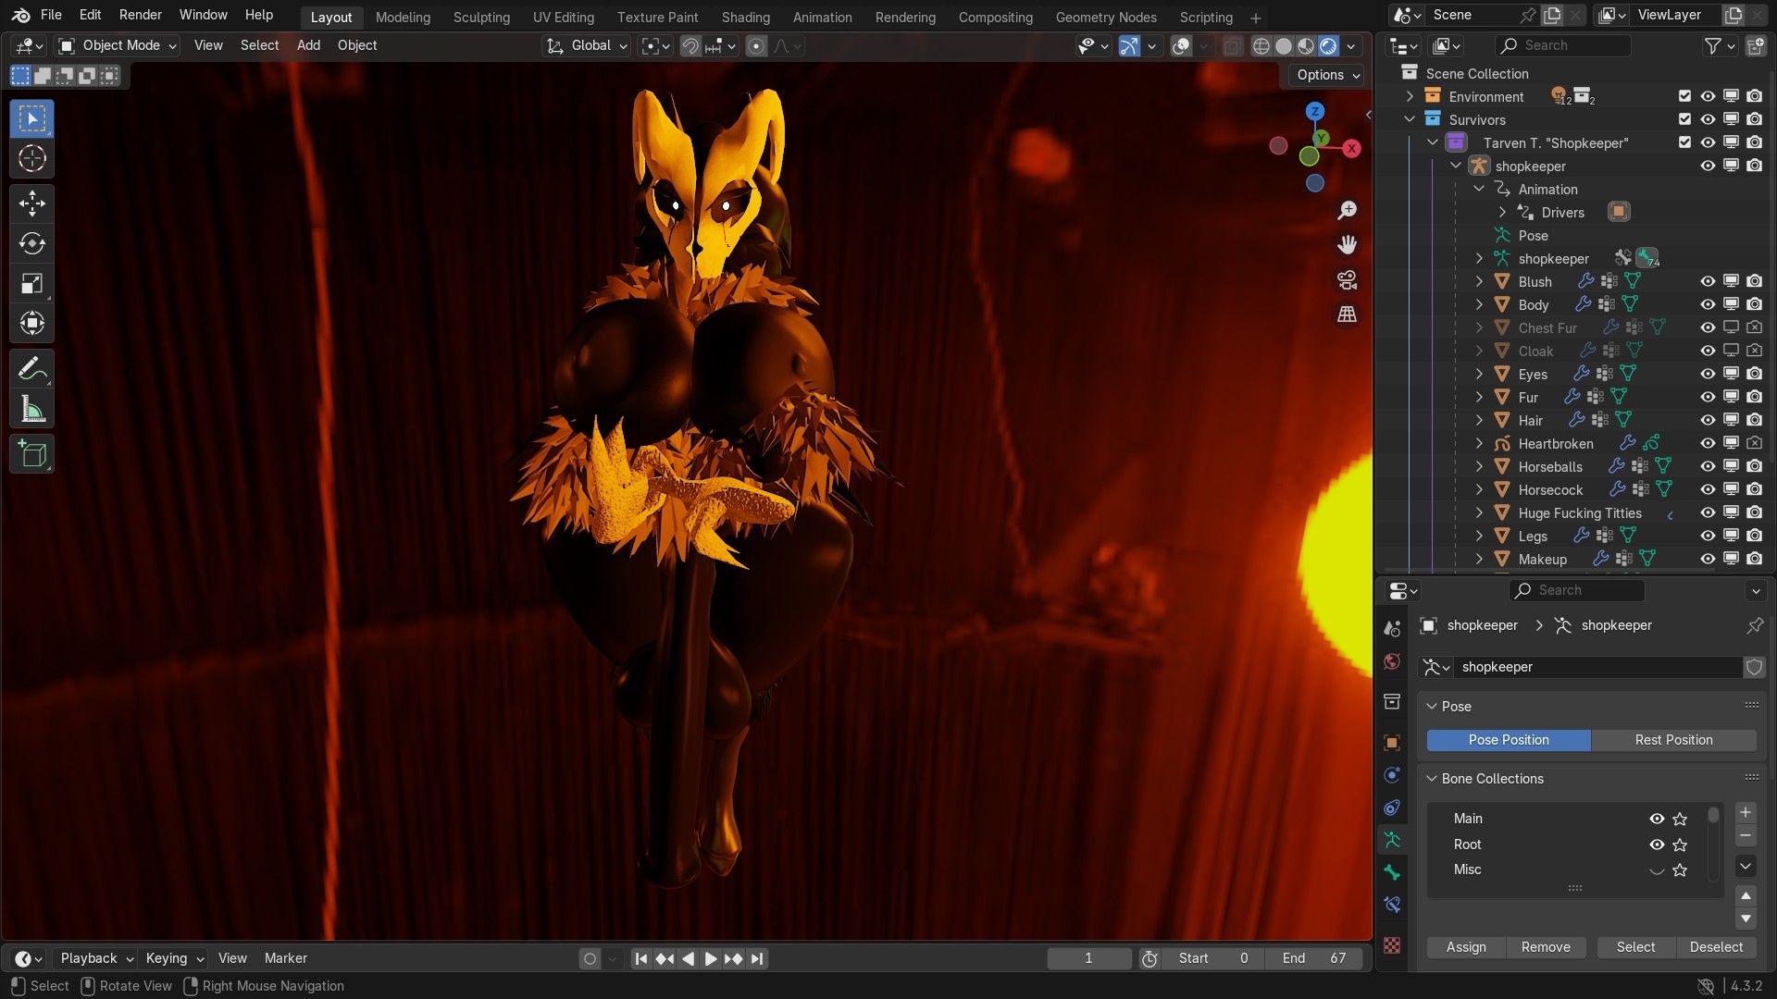Image resolution: width=1777 pixels, height=999 pixels.
Task: Open the World properties tab
Action: tap(1392, 661)
